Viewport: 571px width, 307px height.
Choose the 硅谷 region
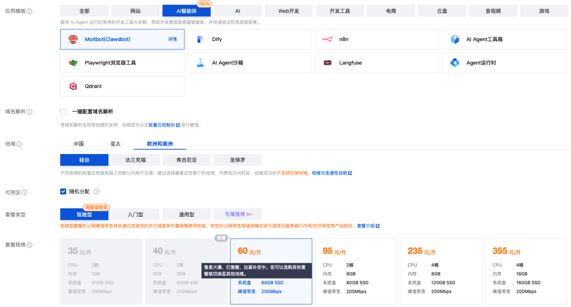coord(84,160)
